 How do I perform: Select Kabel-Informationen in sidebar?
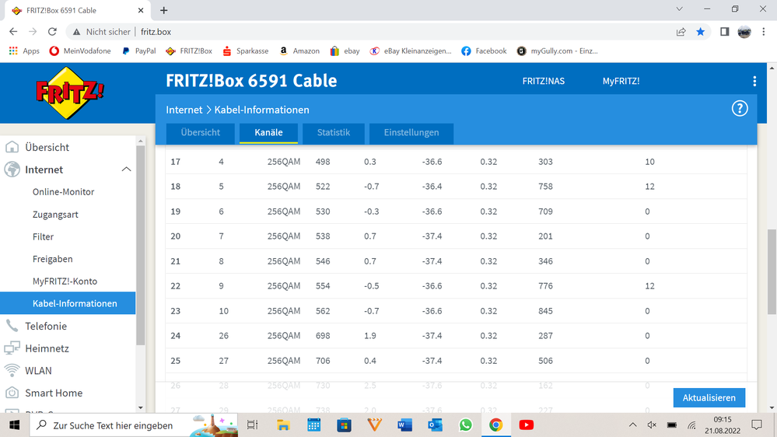[68, 303]
